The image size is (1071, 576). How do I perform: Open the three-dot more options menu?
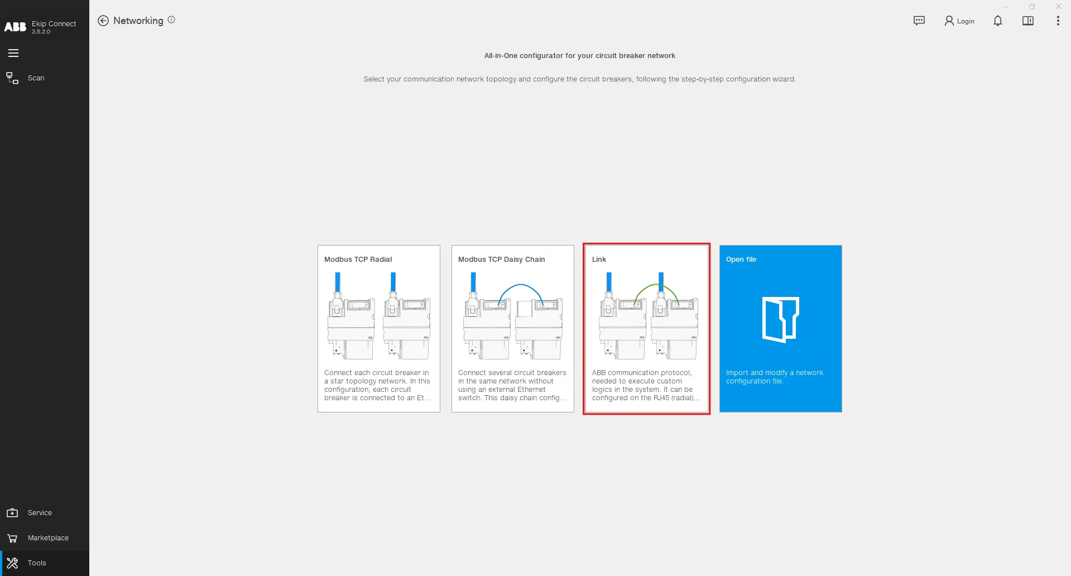coord(1058,21)
